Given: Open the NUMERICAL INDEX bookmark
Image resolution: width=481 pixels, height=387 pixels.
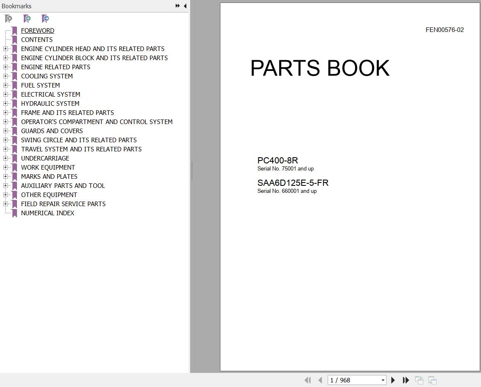Looking at the screenshot, I should (48, 213).
